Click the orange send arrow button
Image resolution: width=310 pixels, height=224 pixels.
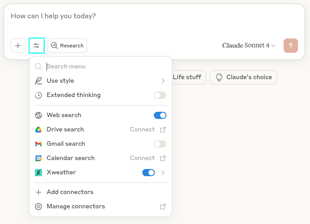[x=291, y=46]
